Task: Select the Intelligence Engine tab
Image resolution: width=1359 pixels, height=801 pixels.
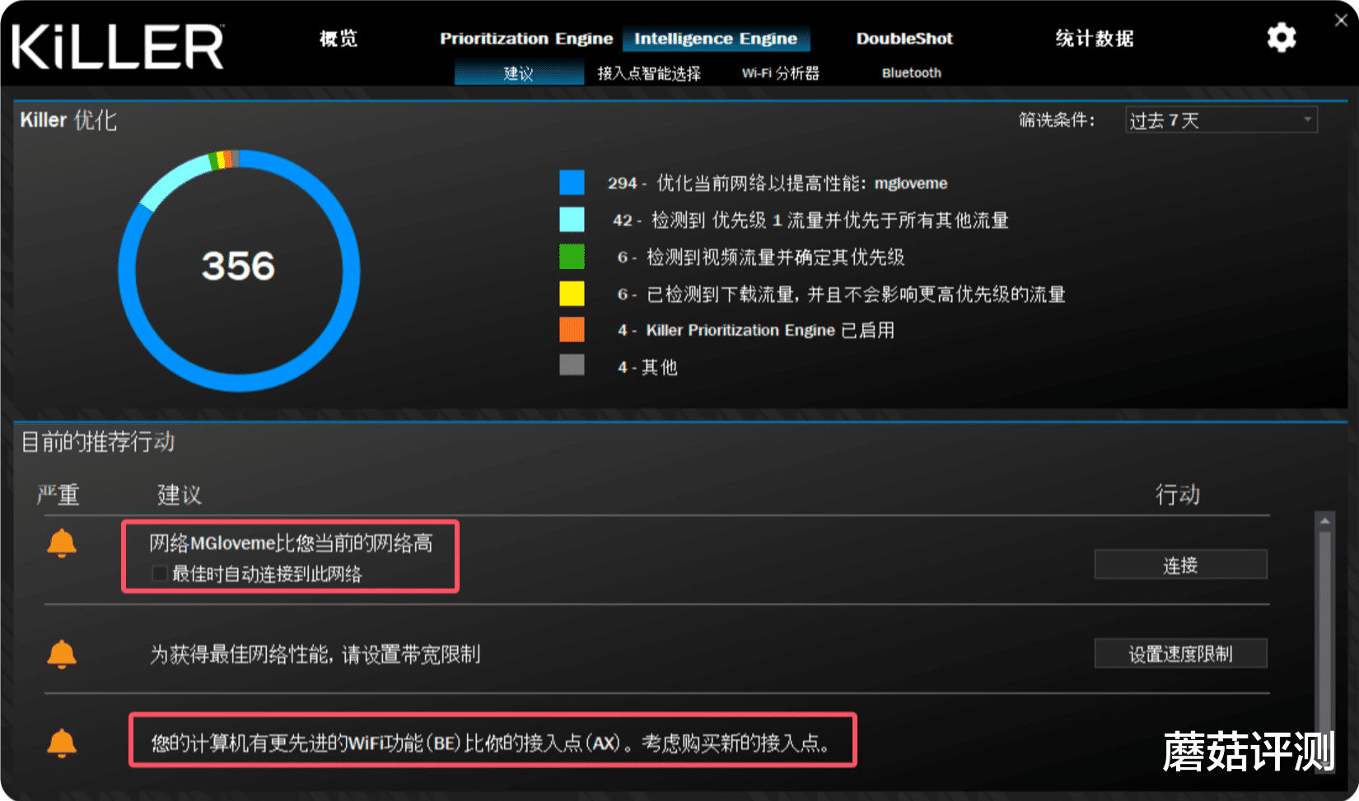Action: 716,39
